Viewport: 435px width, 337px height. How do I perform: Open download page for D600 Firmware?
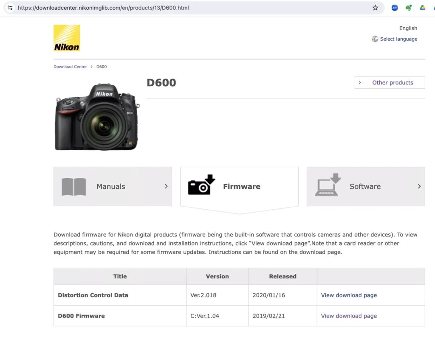click(x=349, y=316)
